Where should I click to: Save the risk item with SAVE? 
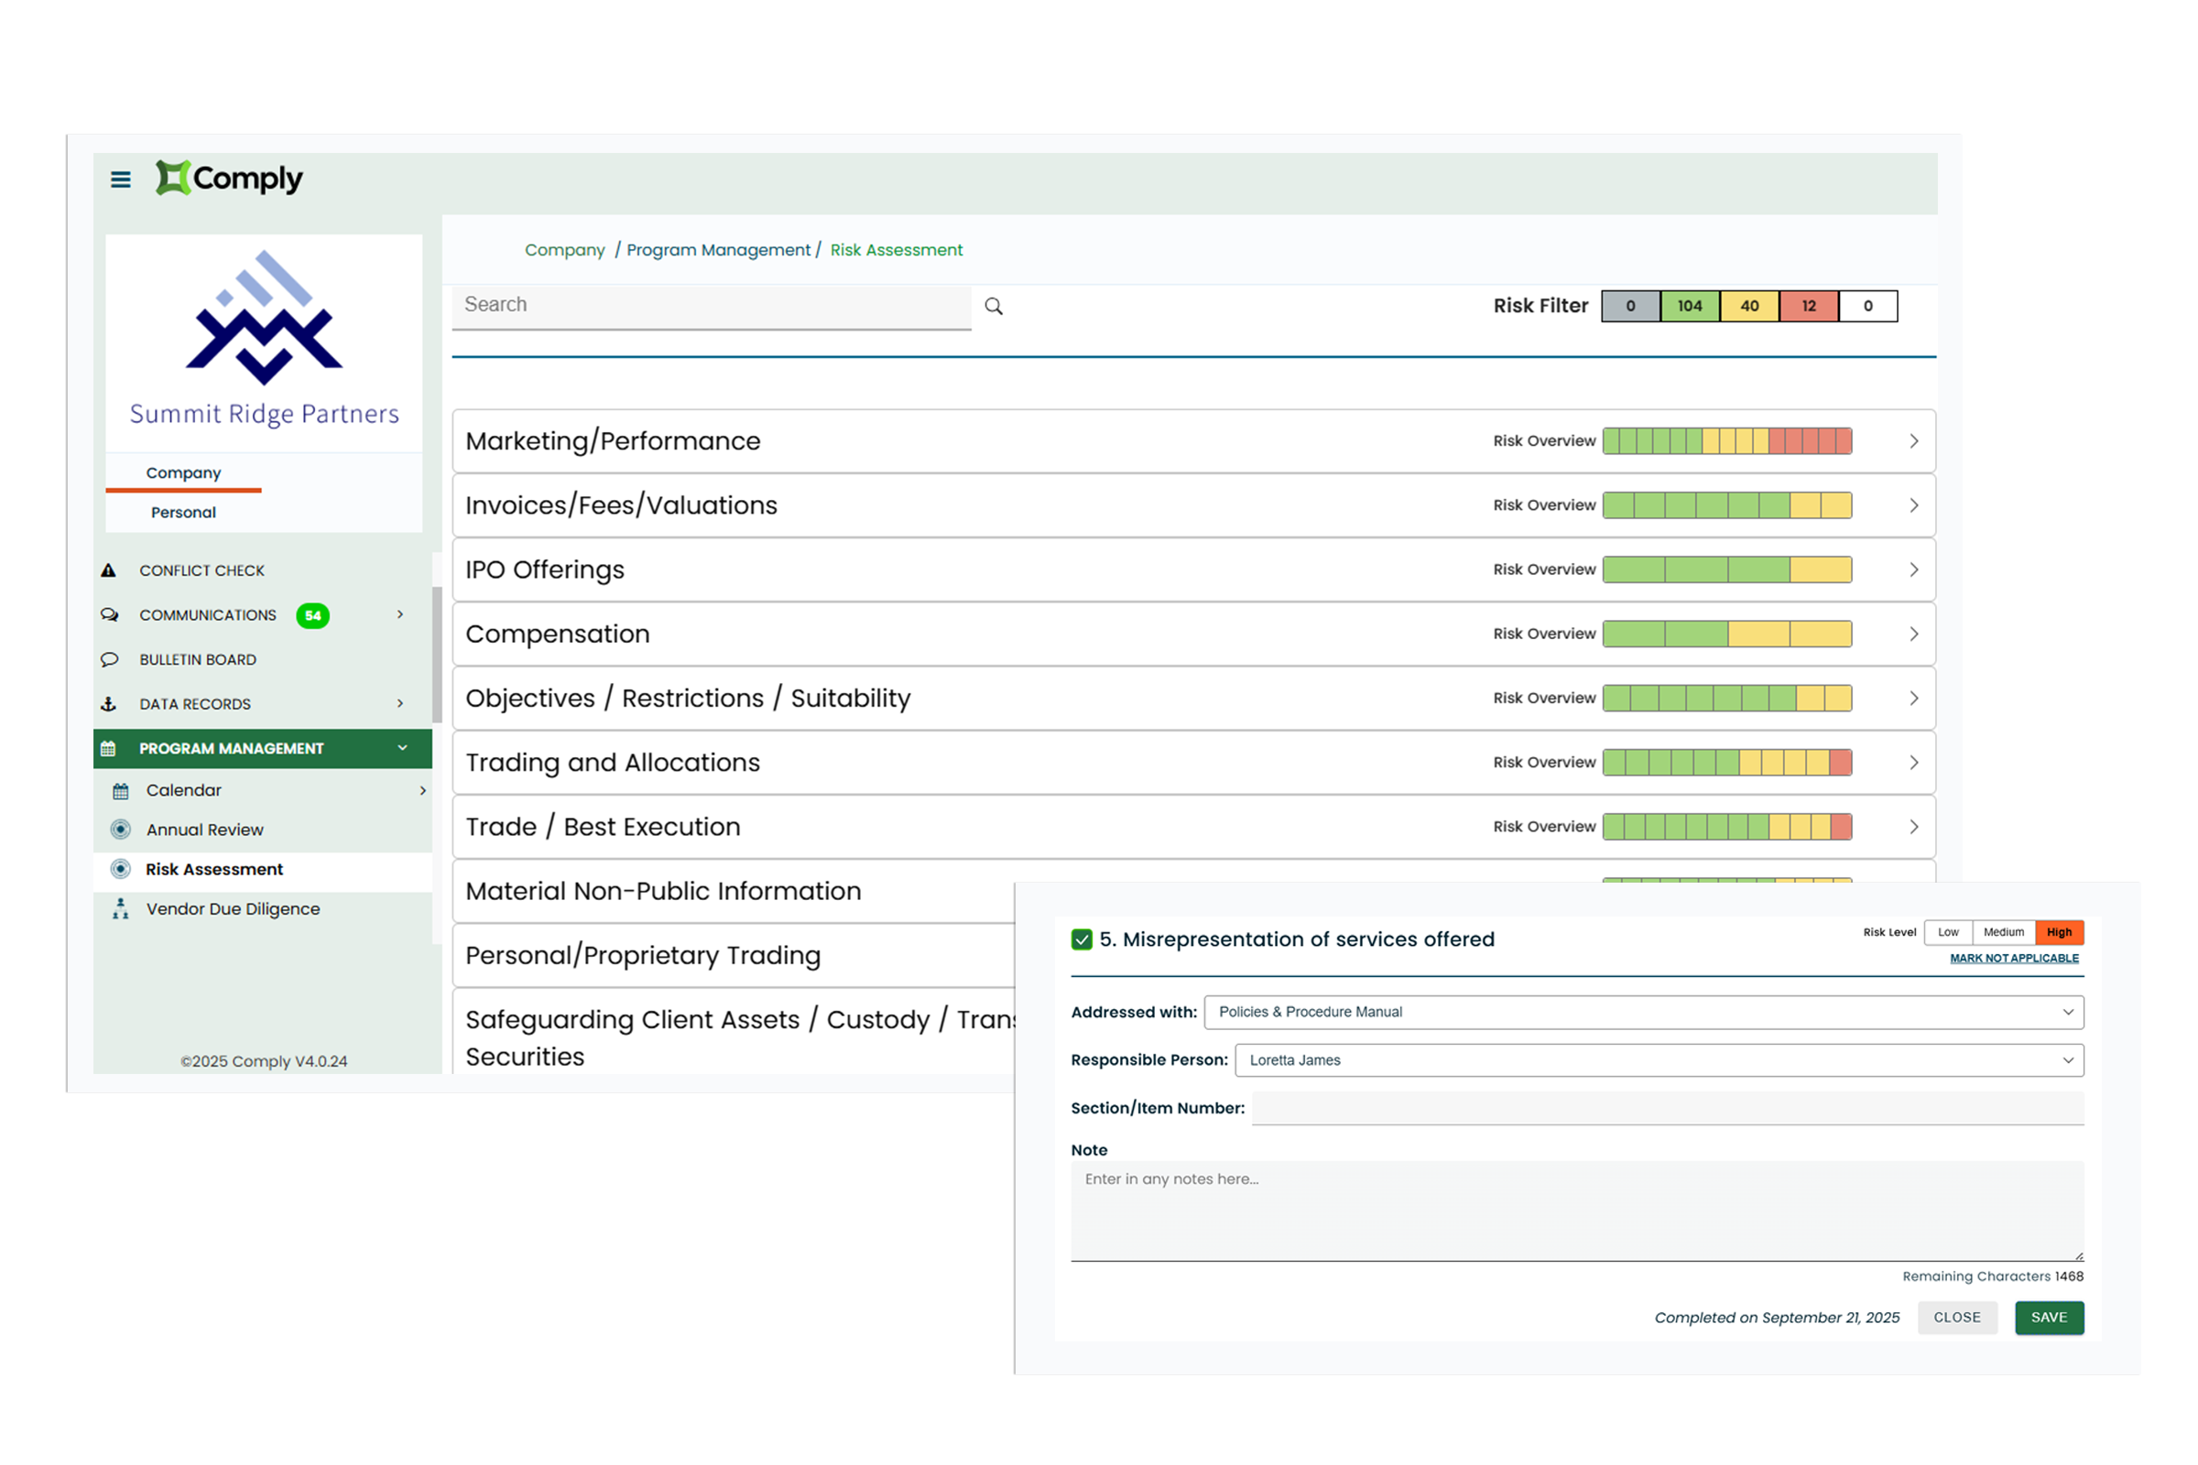click(2049, 1318)
